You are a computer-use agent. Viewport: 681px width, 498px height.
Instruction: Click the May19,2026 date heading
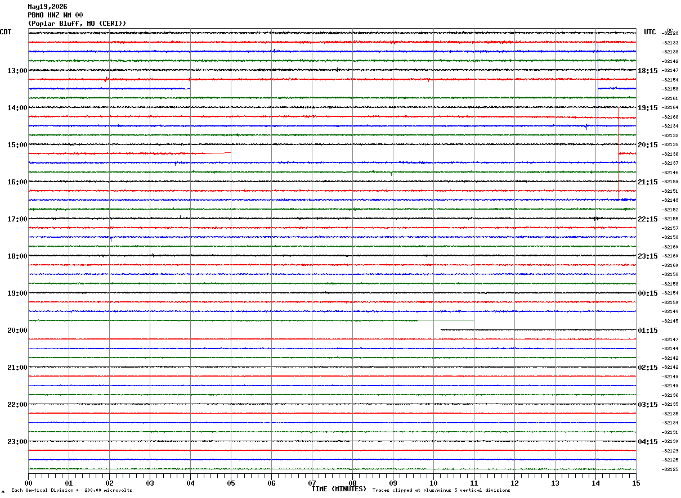click(x=47, y=7)
